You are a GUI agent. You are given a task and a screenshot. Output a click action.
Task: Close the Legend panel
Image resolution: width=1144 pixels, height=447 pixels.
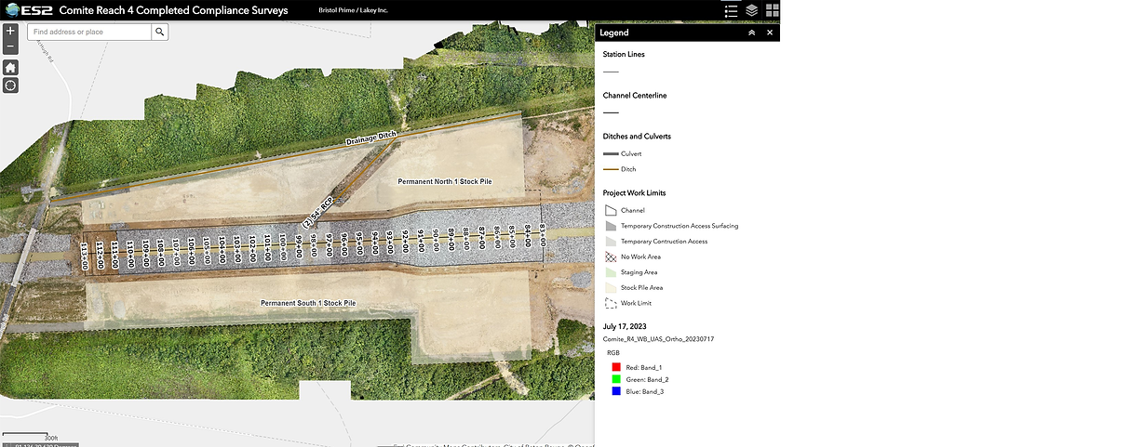[770, 33]
